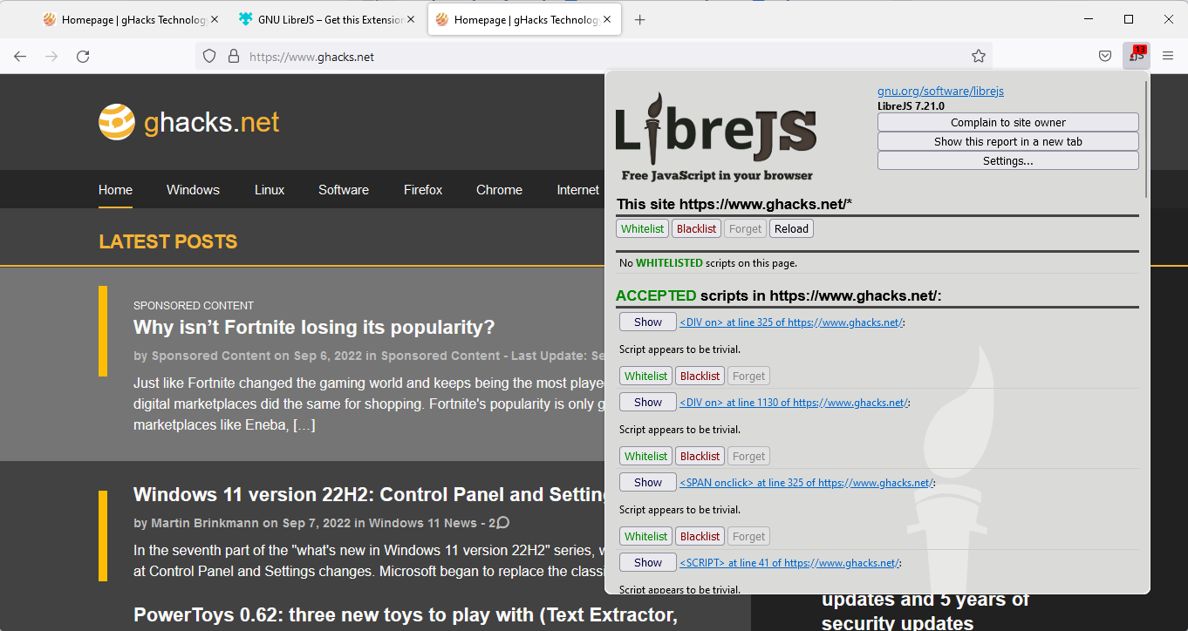This screenshot has width=1188, height=631.
Task: Open the Software navigation item
Action: [x=344, y=189]
